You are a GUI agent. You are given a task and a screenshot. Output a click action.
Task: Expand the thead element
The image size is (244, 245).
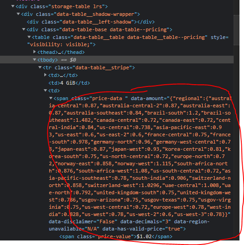[x=35, y=52]
